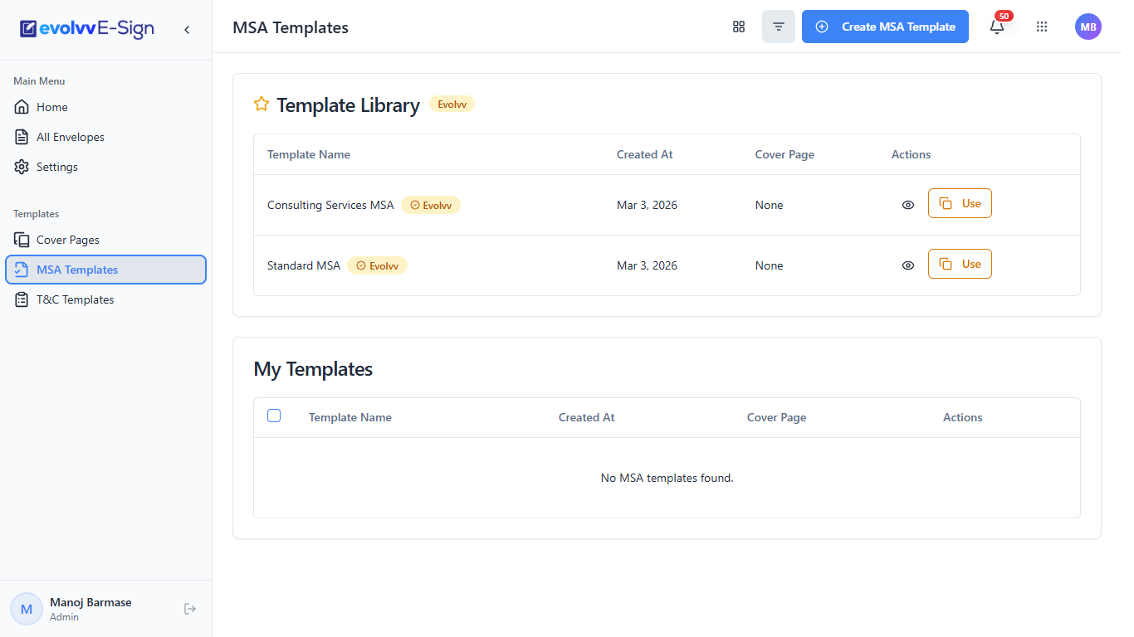Click Evolvv badge beside Template Library heading
Image resolution: width=1134 pixels, height=637 pixels.
pyautogui.click(x=452, y=105)
